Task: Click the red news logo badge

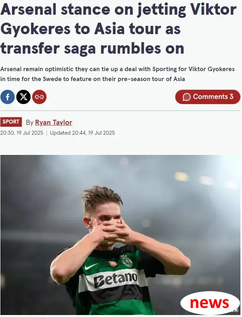Action: point(210,303)
